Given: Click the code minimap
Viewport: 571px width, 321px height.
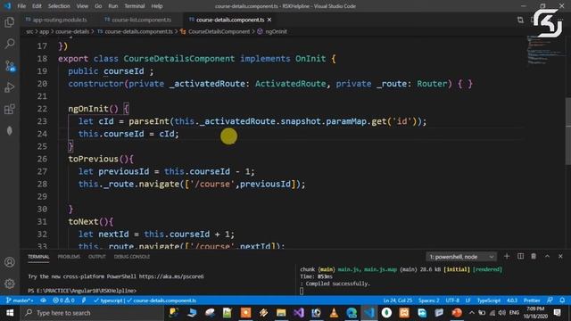Looking at the screenshot, I should pos(545,51).
